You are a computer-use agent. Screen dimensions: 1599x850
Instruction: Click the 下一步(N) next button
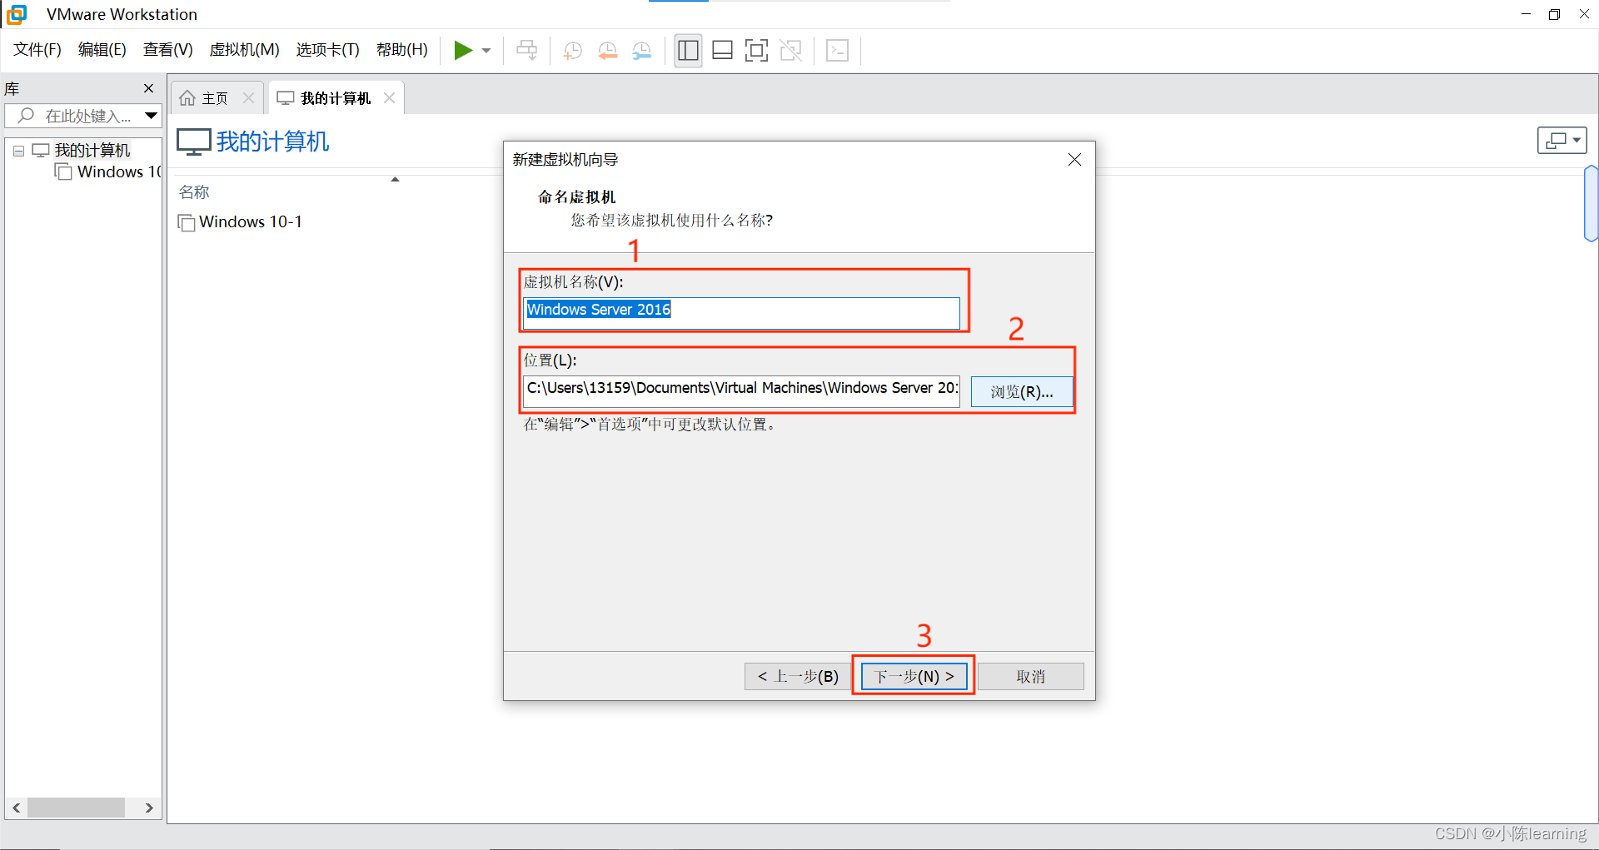pos(914,676)
